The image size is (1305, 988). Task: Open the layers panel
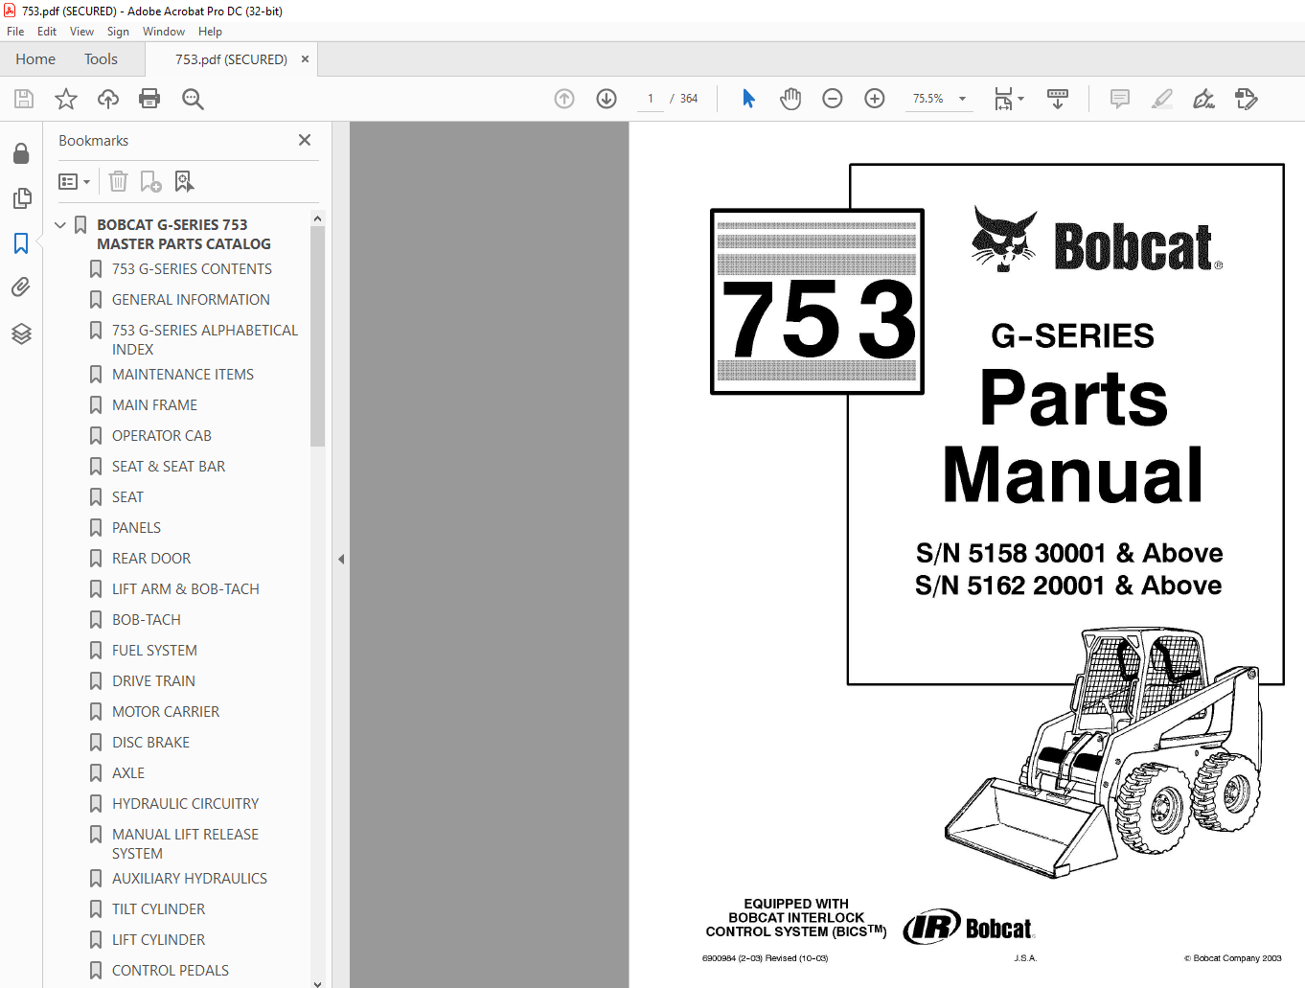point(21,333)
